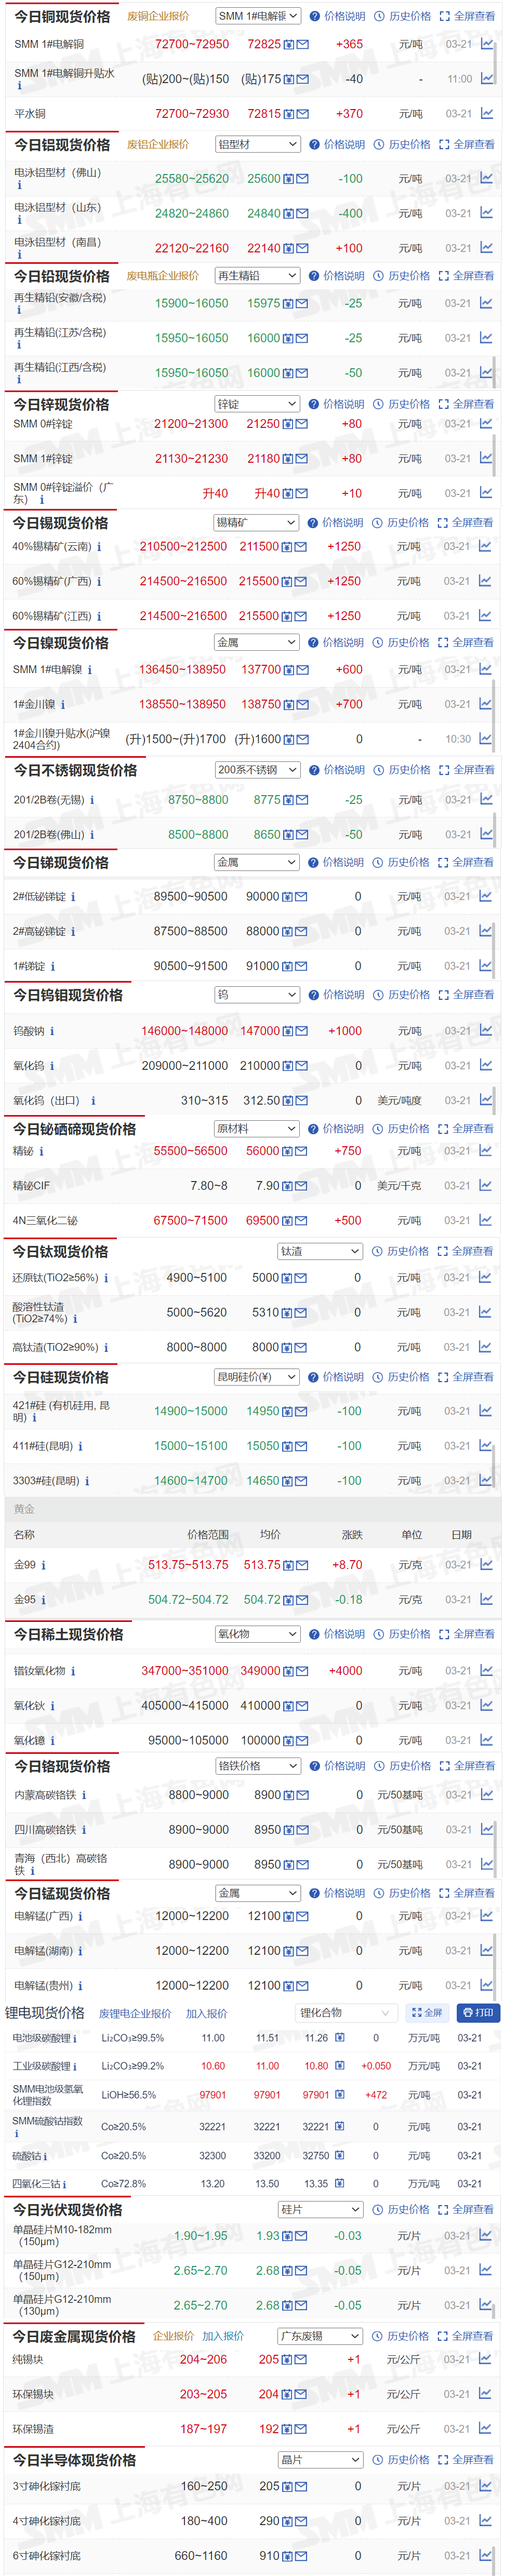The image size is (505, 2576).
Task: Open chart icon for SMM 1#锌锭 row
Action: point(485,458)
